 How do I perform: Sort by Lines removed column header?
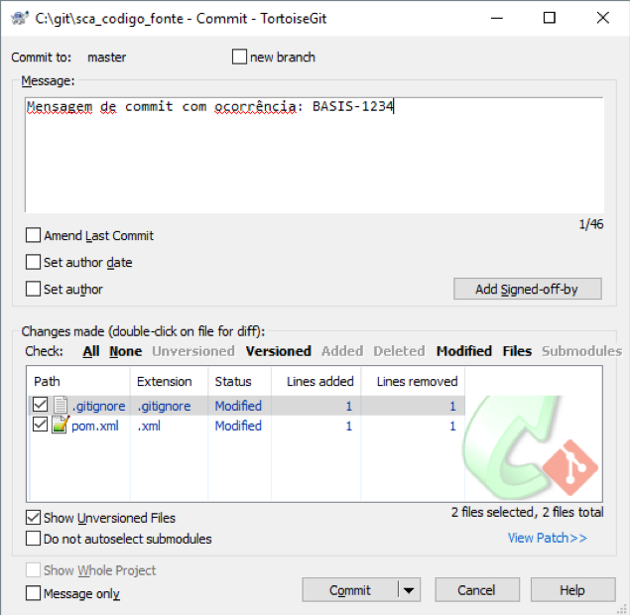[413, 381]
